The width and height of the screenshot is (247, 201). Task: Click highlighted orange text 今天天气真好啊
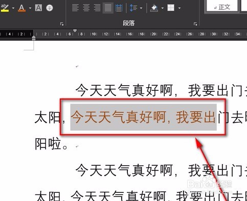pyautogui.click(x=118, y=117)
